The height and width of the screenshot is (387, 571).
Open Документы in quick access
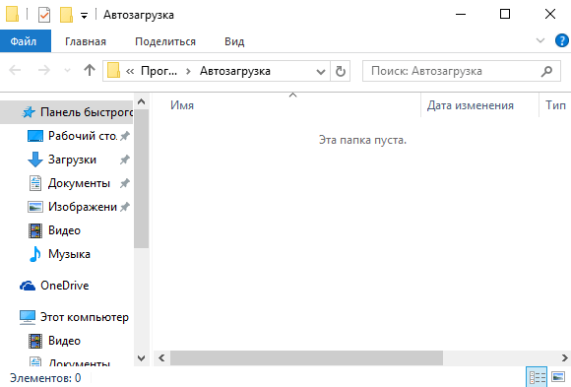[x=69, y=183]
